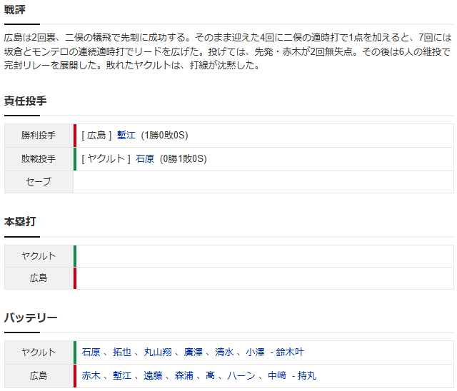
Task: Select the 森浦 player link
Action: [184, 375]
